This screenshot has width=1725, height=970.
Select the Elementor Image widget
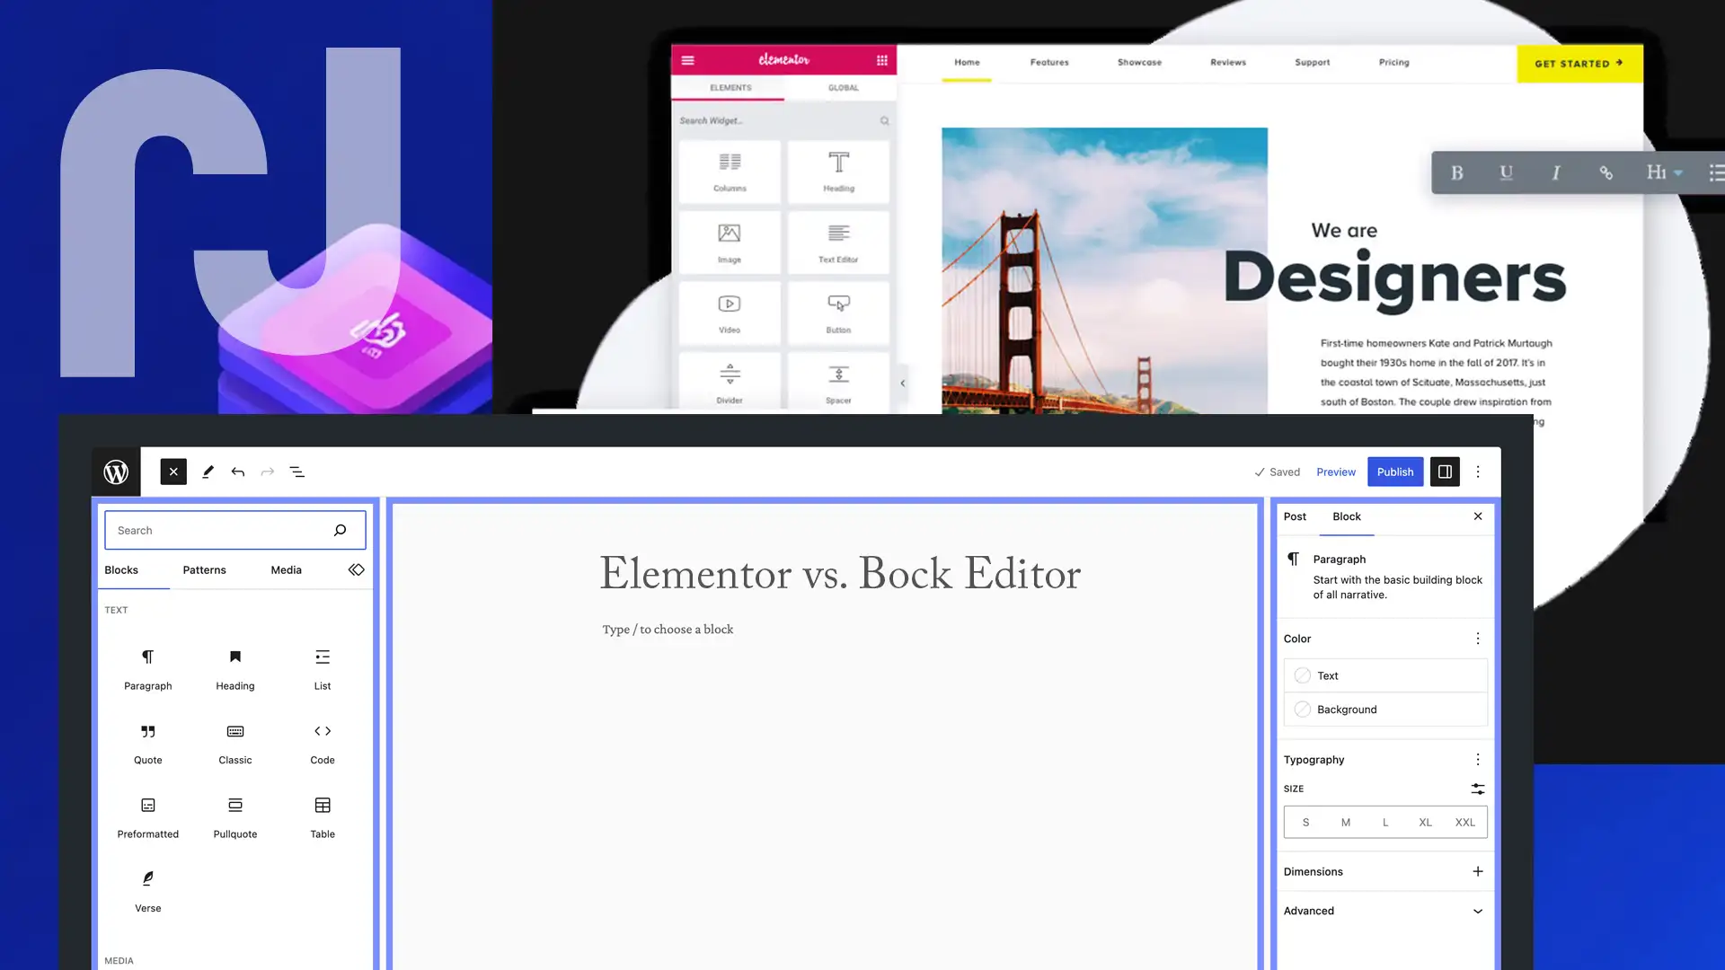click(x=730, y=242)
